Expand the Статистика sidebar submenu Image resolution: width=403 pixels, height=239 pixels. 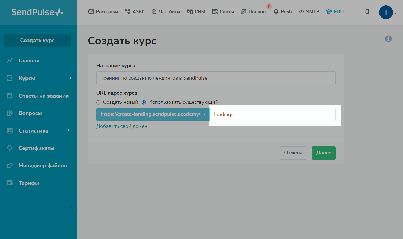[68, 130]
